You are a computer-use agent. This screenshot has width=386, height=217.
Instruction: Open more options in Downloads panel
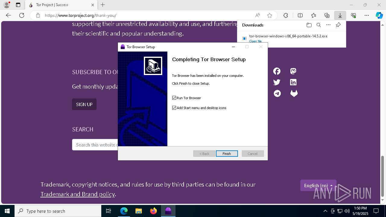coord(328,25)
